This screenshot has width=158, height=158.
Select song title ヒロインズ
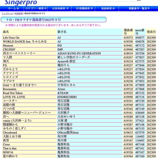11,77
